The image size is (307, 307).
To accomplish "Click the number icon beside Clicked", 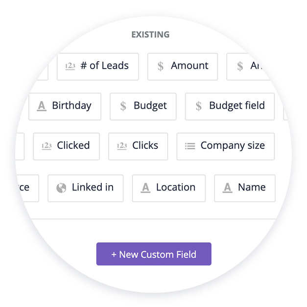I will pyautogui.click(x=47, y=146).
